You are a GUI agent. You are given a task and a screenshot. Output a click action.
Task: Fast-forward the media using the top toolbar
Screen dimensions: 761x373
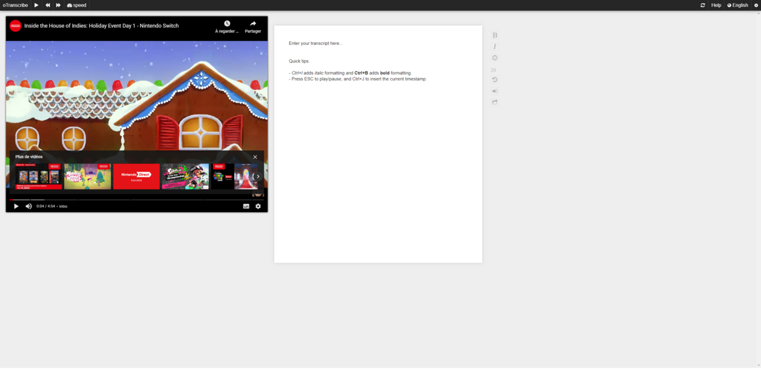tap(58, 5)
